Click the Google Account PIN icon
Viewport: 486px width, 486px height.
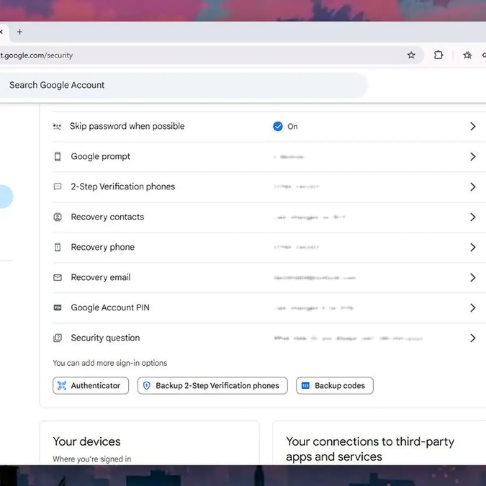point(58,308)
